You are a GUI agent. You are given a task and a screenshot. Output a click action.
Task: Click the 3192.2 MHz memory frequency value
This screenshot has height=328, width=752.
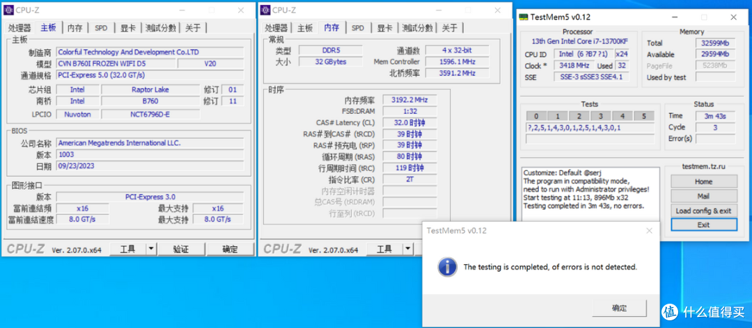click(x=409, y=100)
